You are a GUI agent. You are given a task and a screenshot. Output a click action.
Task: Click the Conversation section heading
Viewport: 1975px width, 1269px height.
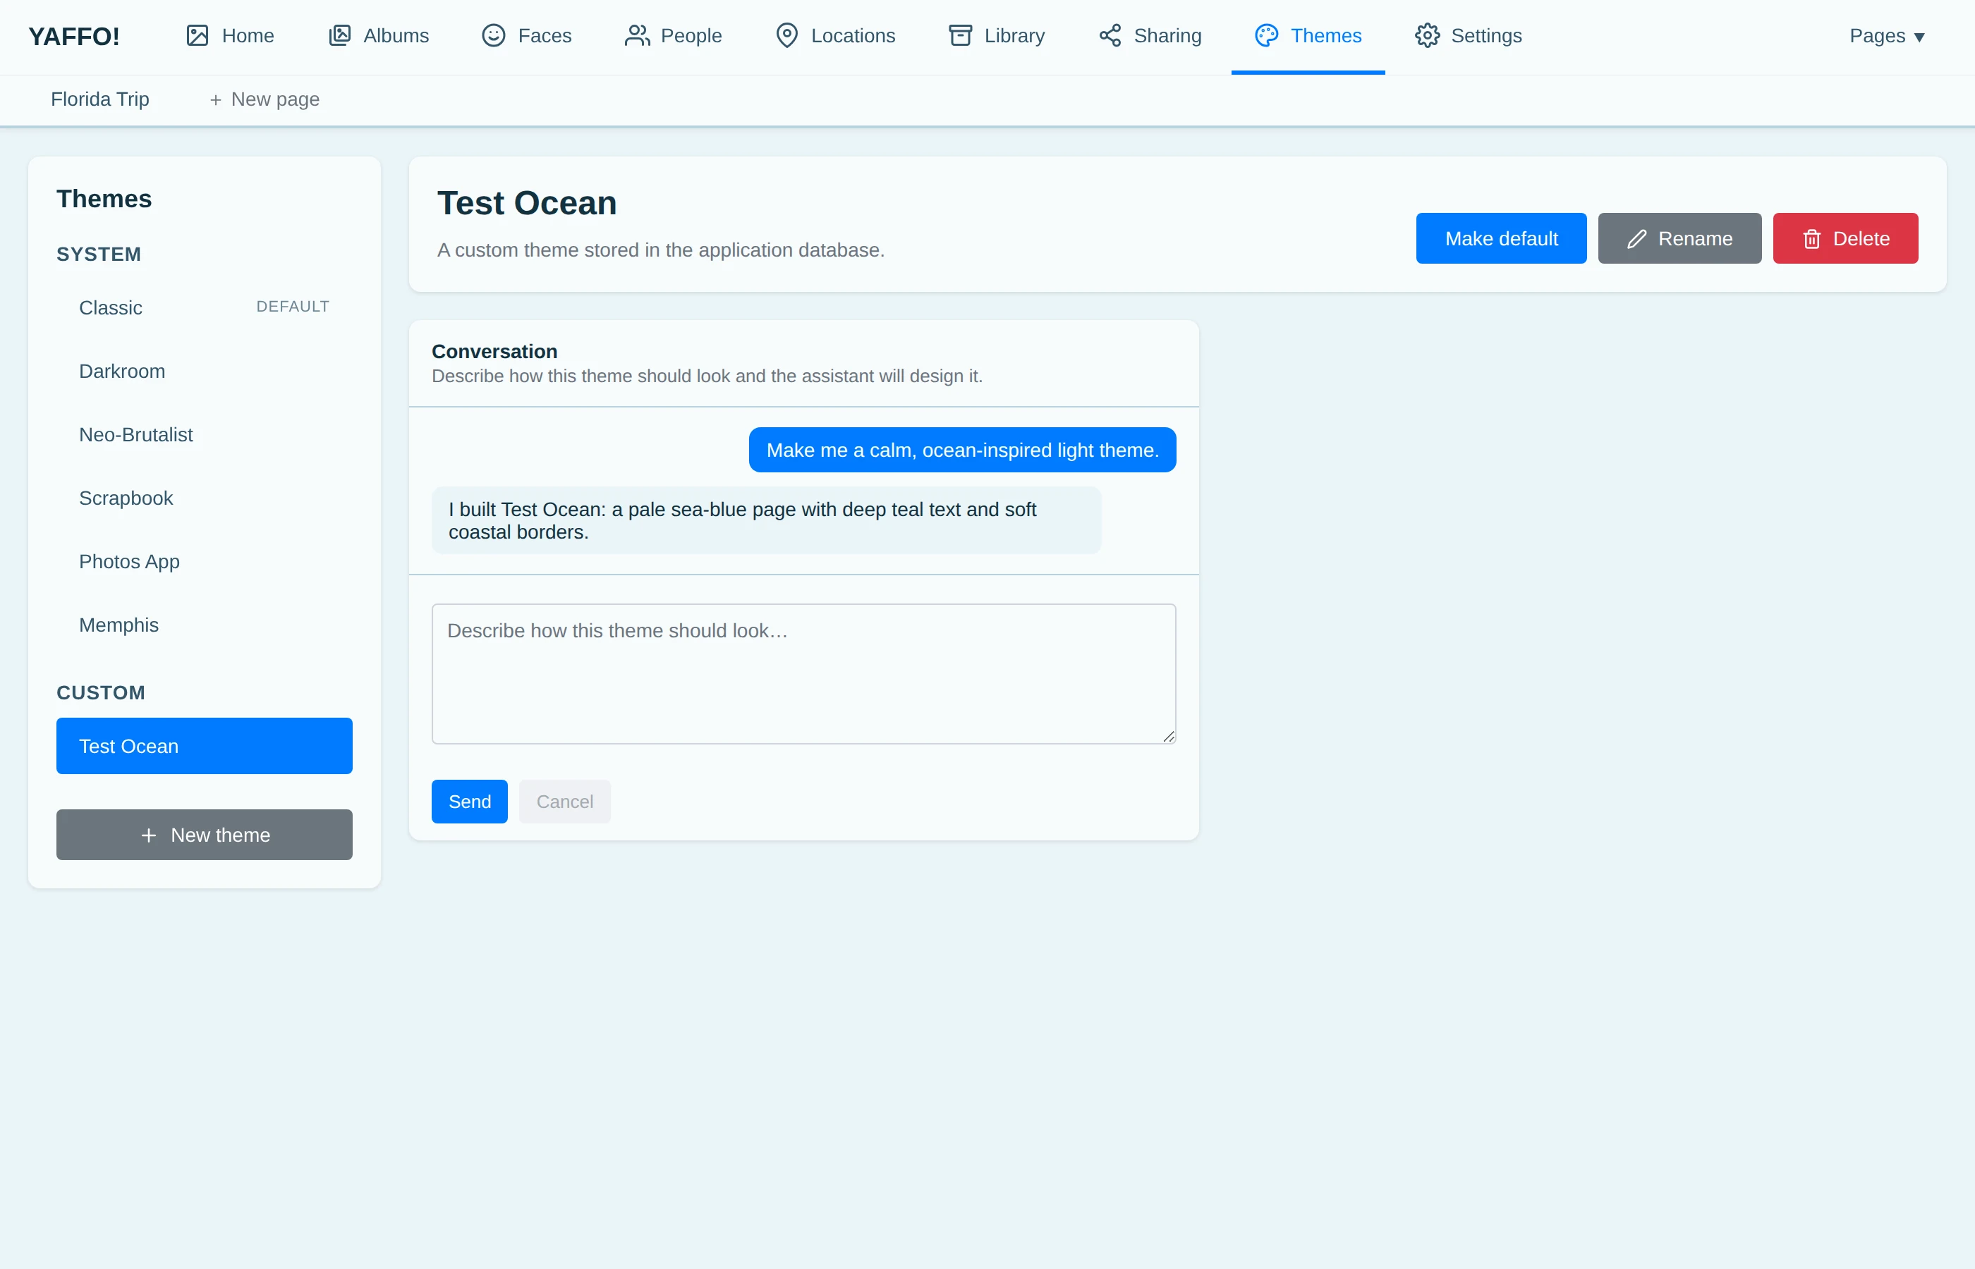pos(494,352)
